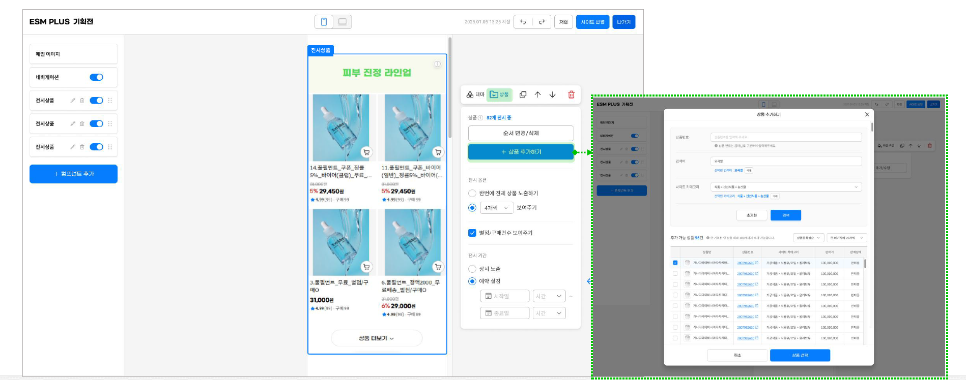Click the drag handle on the middle 전시상품 row
Screen dimensions: 966x380
click(x=110, y=124)
